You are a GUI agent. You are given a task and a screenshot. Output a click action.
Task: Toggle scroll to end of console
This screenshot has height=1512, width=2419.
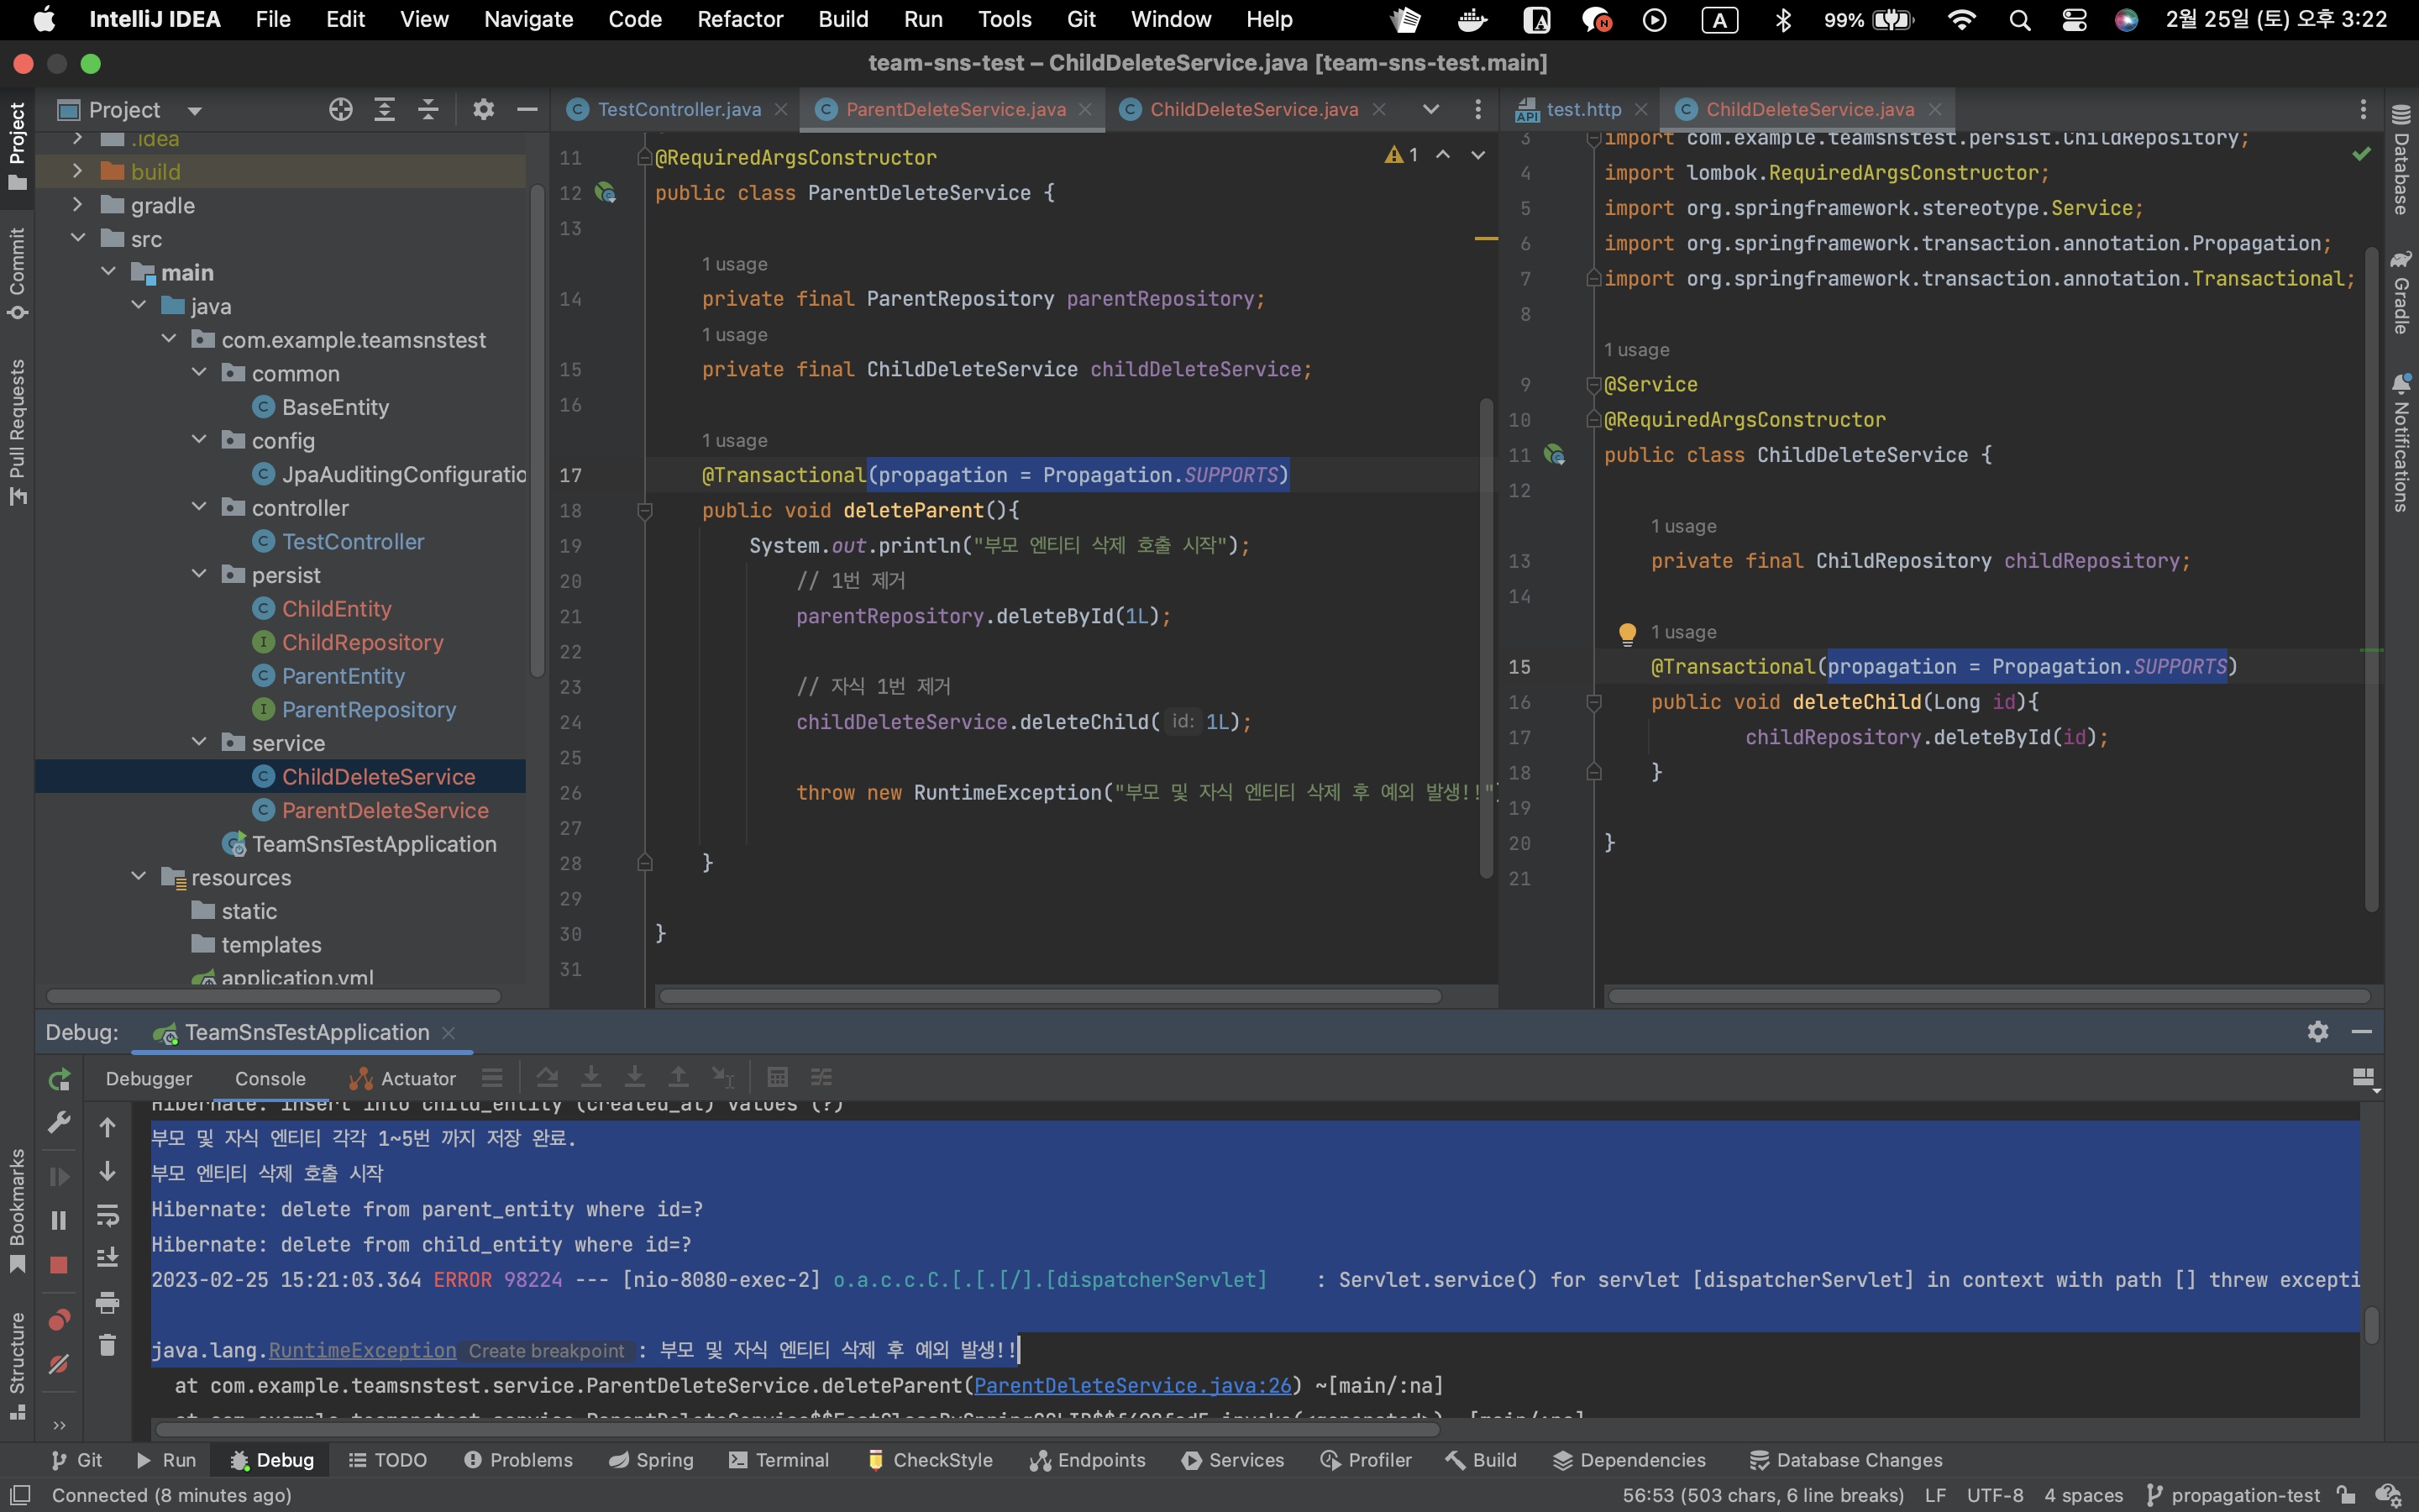(108, 1258)
